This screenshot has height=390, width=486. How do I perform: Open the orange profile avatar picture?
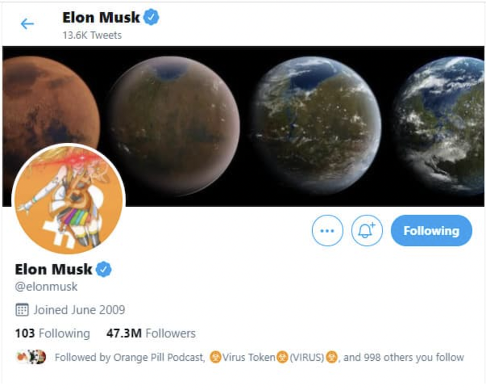pos(69,200)
